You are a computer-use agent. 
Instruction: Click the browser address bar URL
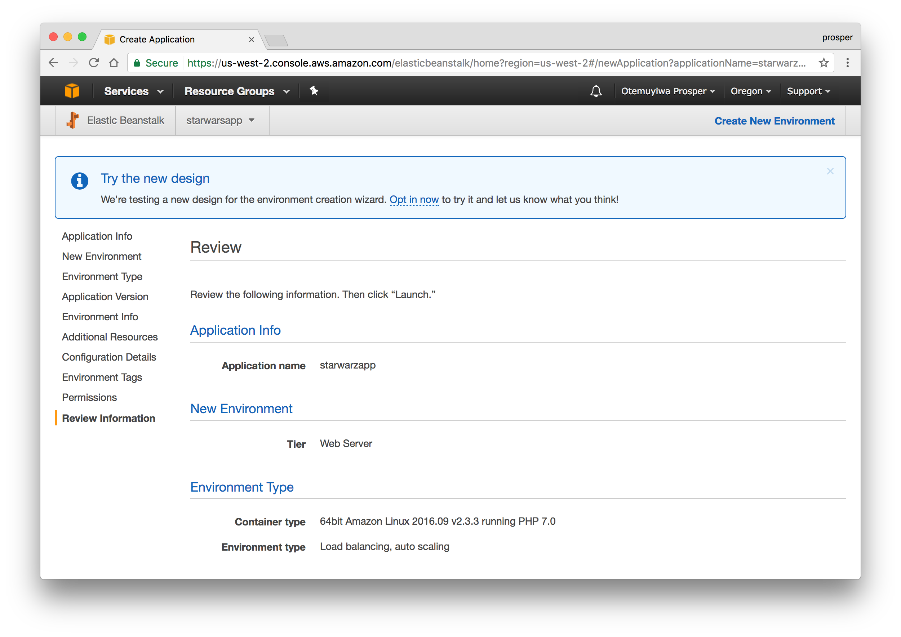click(495, 63)
